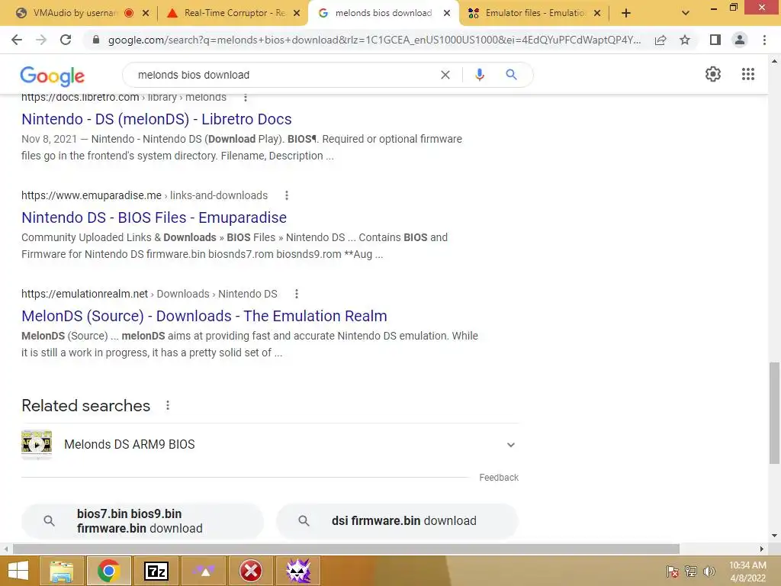Viewport: 781px width, 586px height.
Task: Open Windows Start menu
Action: click(18, 571)
